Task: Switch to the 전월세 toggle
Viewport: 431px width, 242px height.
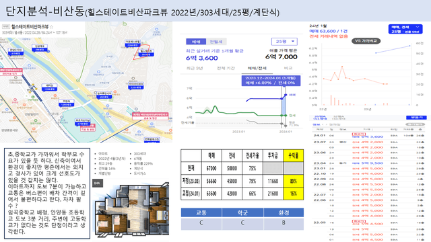Action: coord(216,42)
